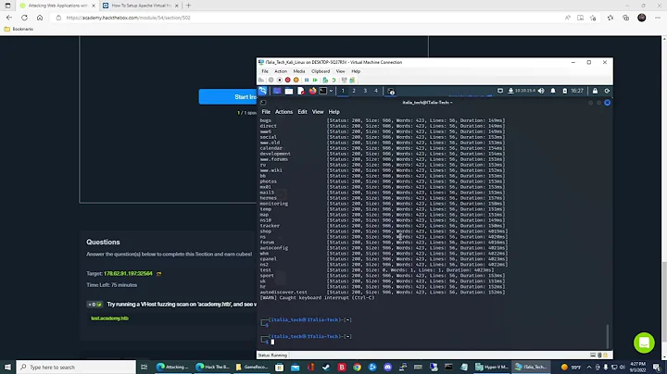Click the Start Instance button on the webpage

point(228,97)
